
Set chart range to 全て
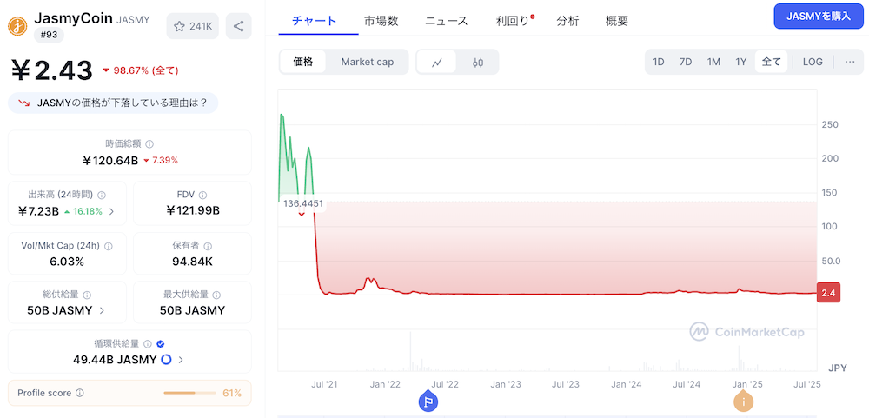(771, 62)
